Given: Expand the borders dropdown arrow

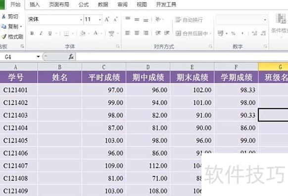Looking at the screenshot, I should click(73, 34).
